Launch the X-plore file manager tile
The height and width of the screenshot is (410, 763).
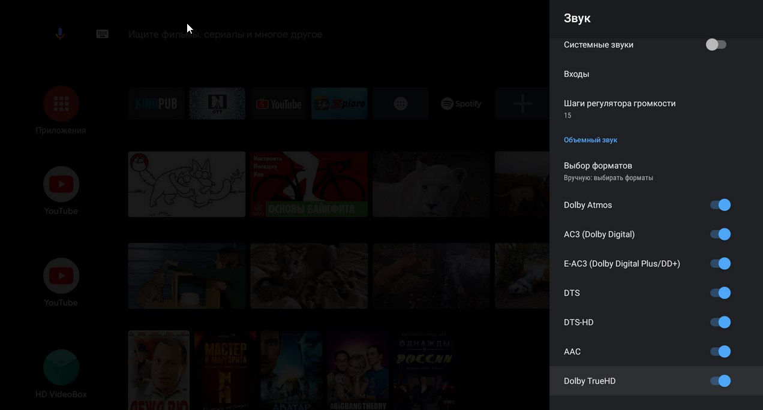340,104
